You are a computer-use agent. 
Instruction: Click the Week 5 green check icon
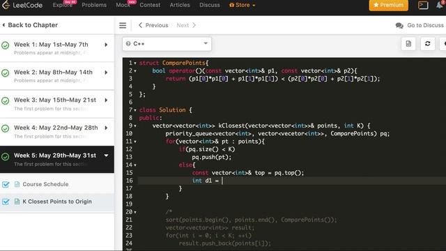[6, 156]
